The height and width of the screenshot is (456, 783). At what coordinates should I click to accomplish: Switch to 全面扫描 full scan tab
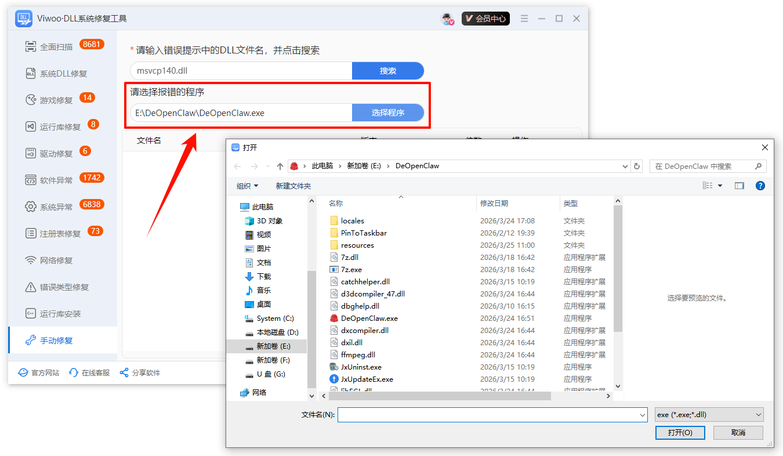tap(56, 47)
